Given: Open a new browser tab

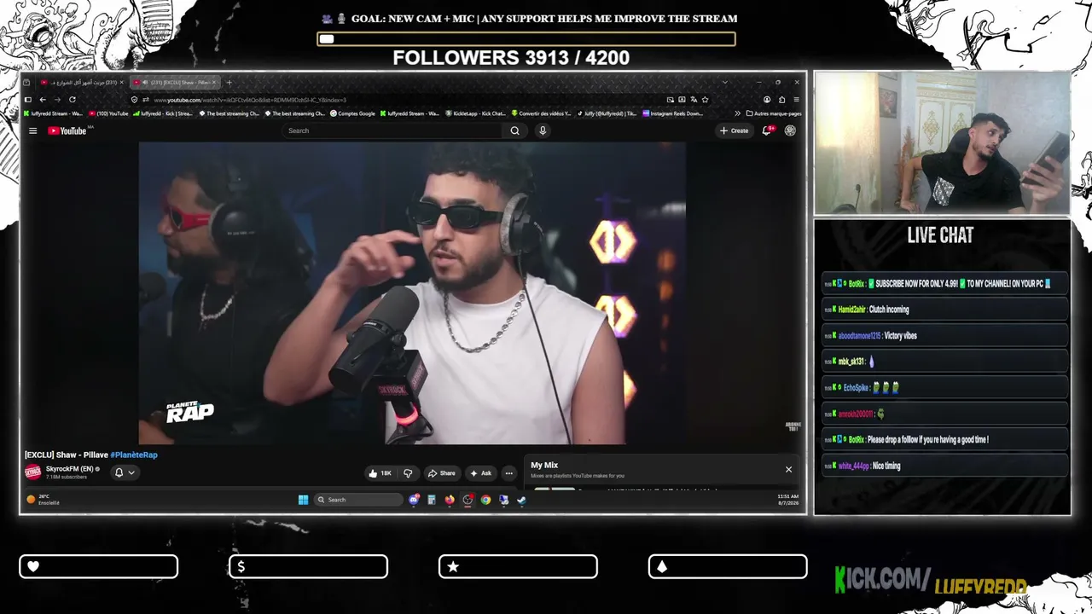Looking at the screenshot, I should pos(229,83).
